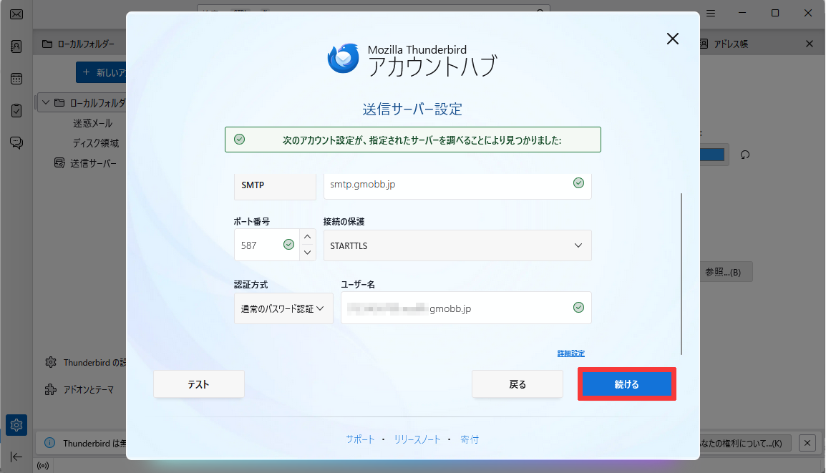This screenshot has height=473, width=826.
Task: Open the Mail space from the sidebar
Action: coord(16,14)
